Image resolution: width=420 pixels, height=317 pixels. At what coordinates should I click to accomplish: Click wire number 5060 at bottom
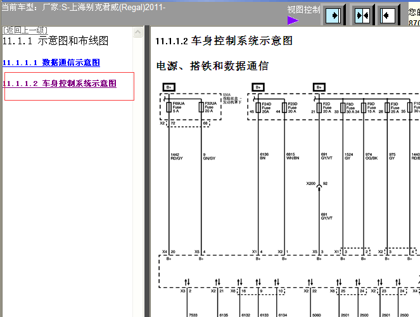pyautogui.click(x=317, y=315)
